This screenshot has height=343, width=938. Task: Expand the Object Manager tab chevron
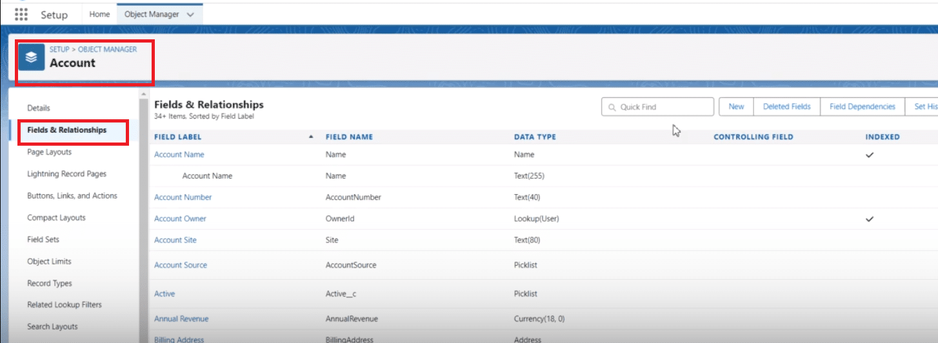click(190, 14)
